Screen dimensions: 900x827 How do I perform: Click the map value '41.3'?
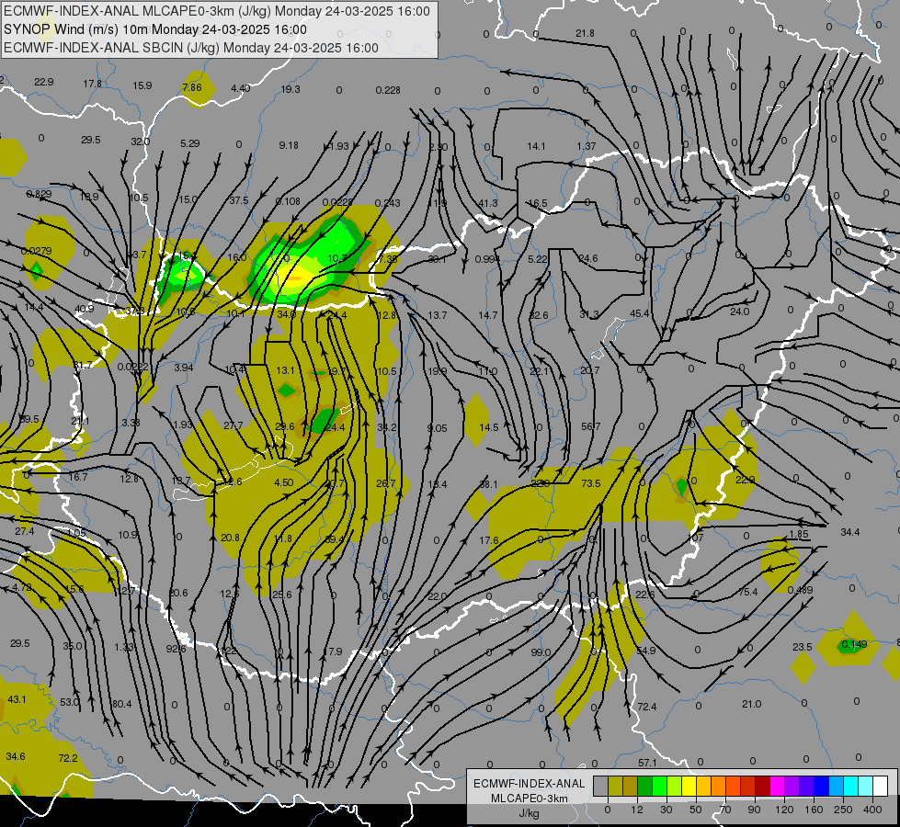488,203
